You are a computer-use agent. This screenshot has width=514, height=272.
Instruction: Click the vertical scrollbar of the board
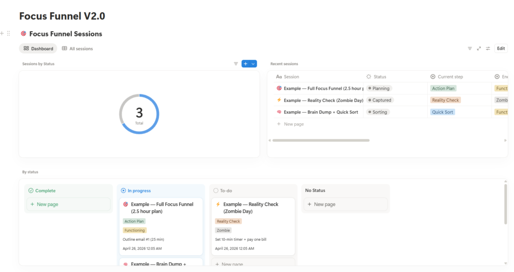[505, 204]
